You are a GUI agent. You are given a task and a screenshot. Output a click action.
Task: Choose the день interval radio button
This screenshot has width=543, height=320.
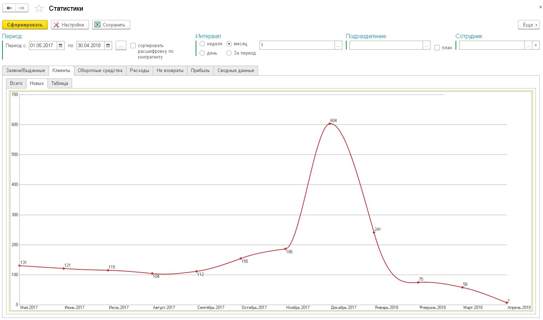pos(202,53)
